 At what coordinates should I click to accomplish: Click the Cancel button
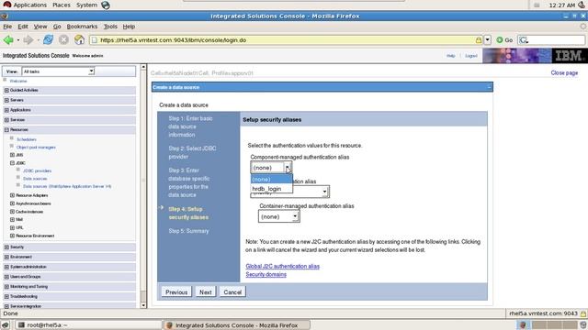pyautogui.click(x=232, y=292)
